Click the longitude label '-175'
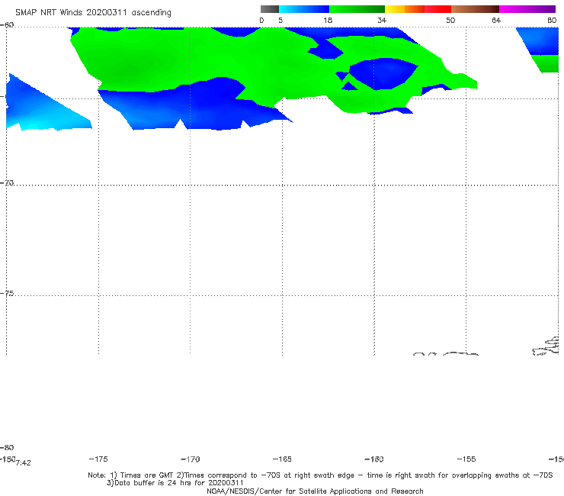 pos(98,459)
